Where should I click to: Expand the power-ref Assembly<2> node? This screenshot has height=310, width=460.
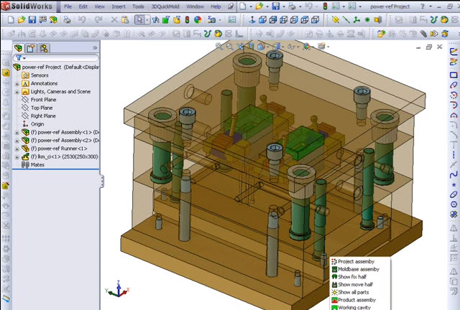[x=17, y=141]
